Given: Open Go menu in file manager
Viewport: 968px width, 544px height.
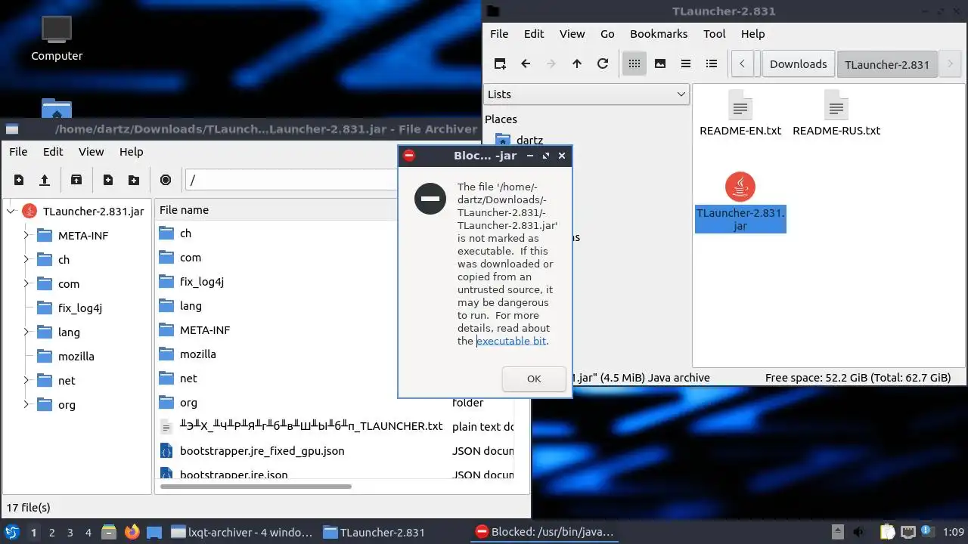Looking at the screenshot, I should [607, 34].
